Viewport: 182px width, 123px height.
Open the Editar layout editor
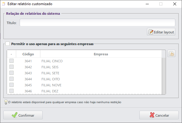(x=161, y=32)
